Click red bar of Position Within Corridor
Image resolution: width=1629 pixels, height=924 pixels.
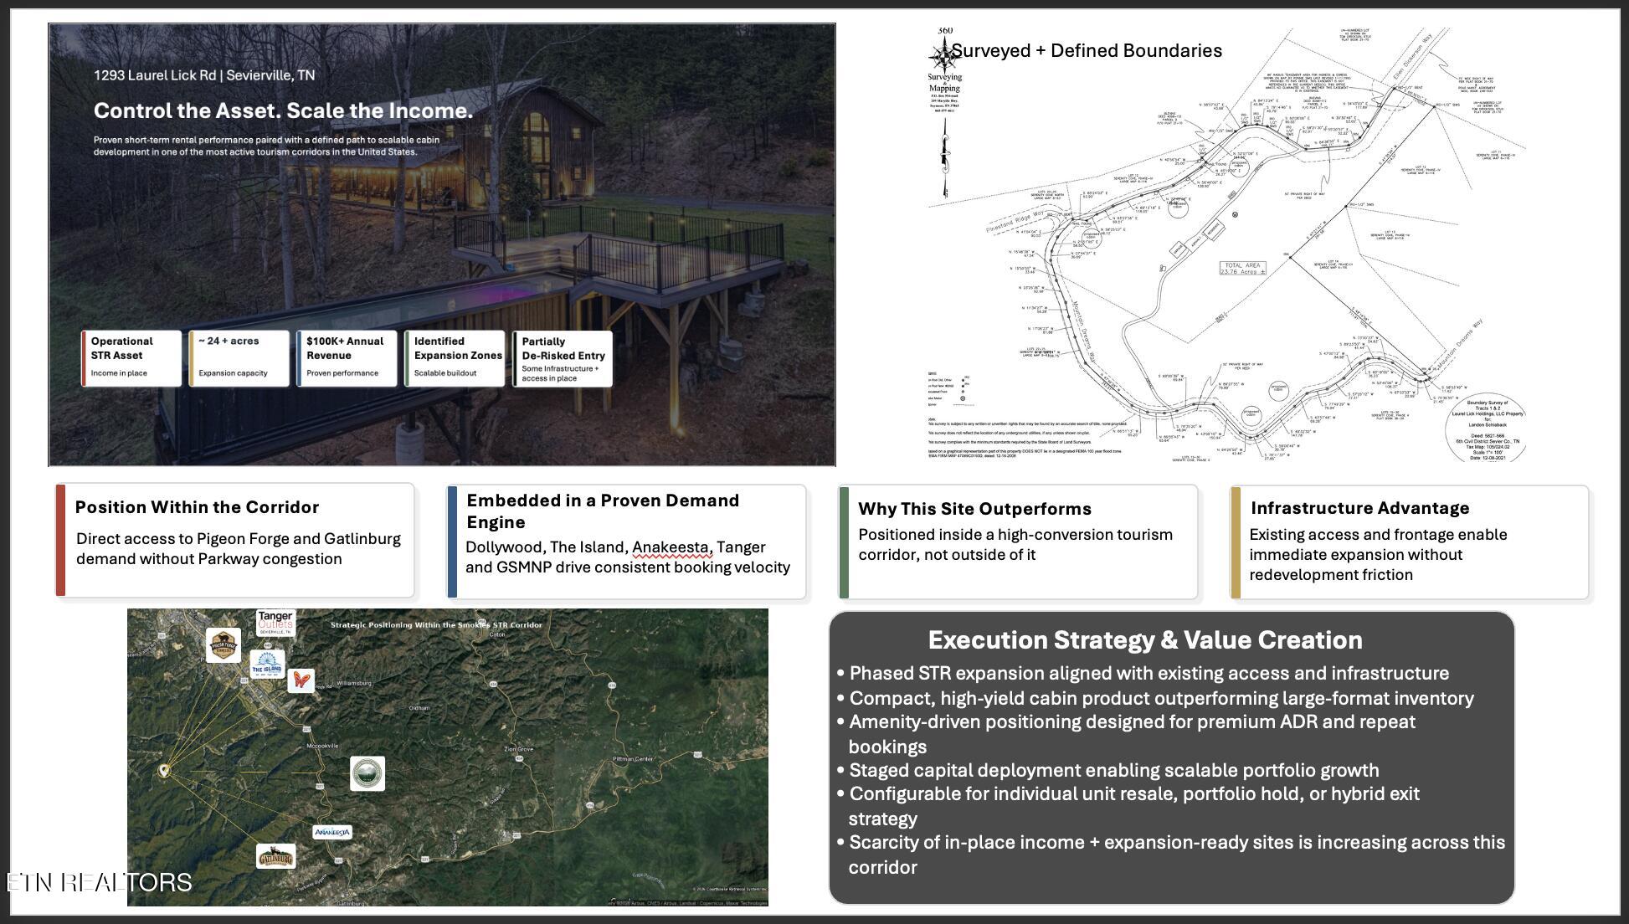[x=60, y=541]
